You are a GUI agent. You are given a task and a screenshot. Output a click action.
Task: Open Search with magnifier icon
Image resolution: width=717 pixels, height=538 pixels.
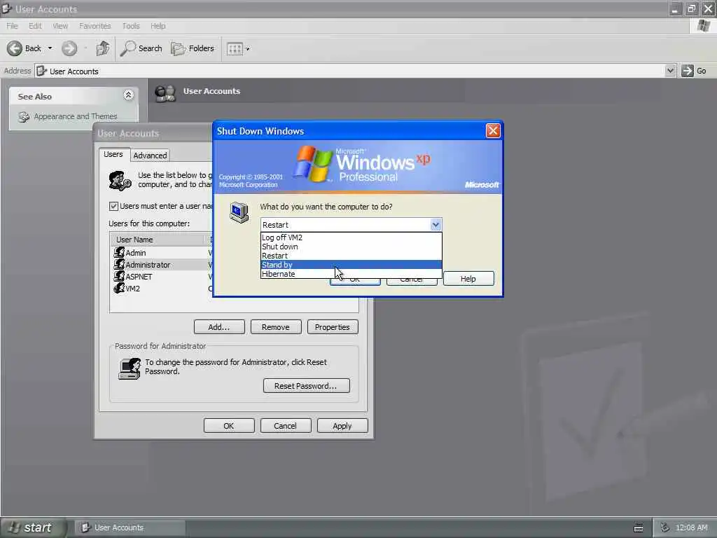[x=141, y=48]
